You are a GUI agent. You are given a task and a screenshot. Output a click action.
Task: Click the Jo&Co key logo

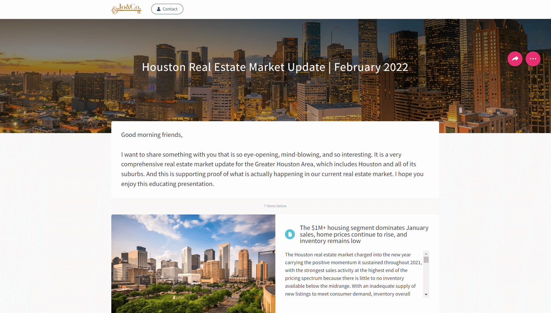pos(126,9)
